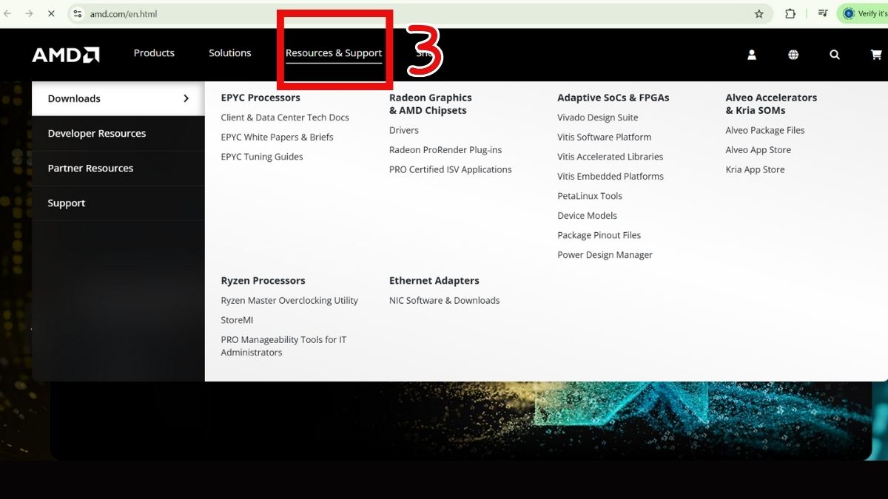Viewport: 888px width, 499px height.
Task: Open Kria App Store
Action: tap(756, 169)
